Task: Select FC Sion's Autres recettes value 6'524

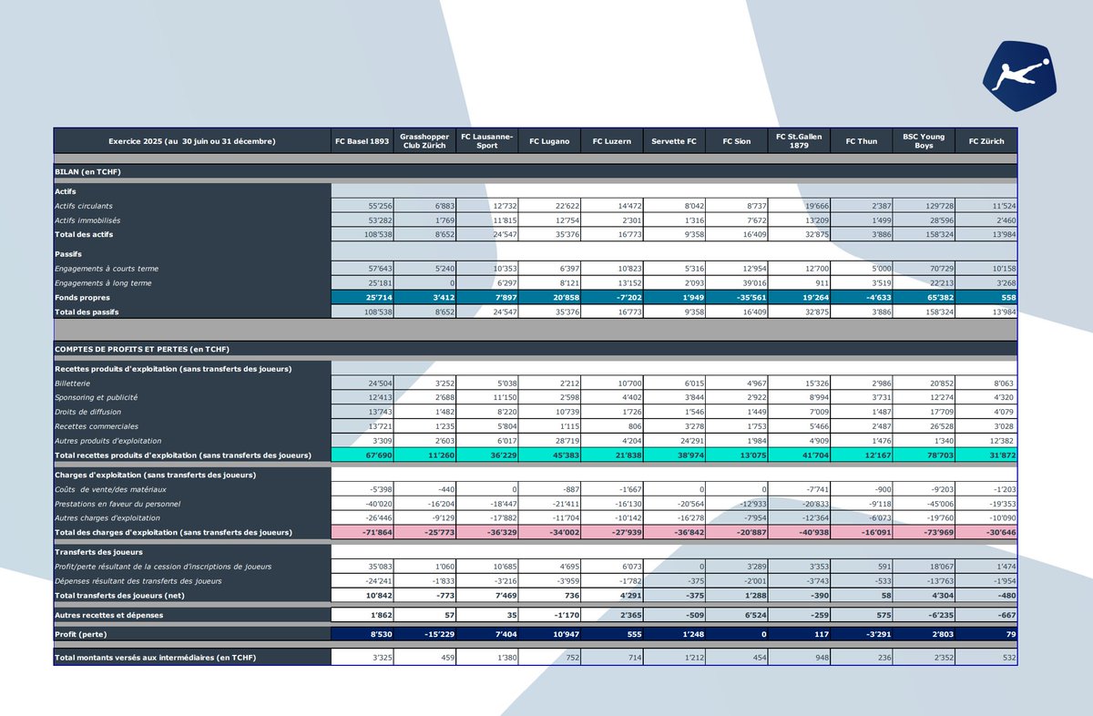Action: [736, 617]
